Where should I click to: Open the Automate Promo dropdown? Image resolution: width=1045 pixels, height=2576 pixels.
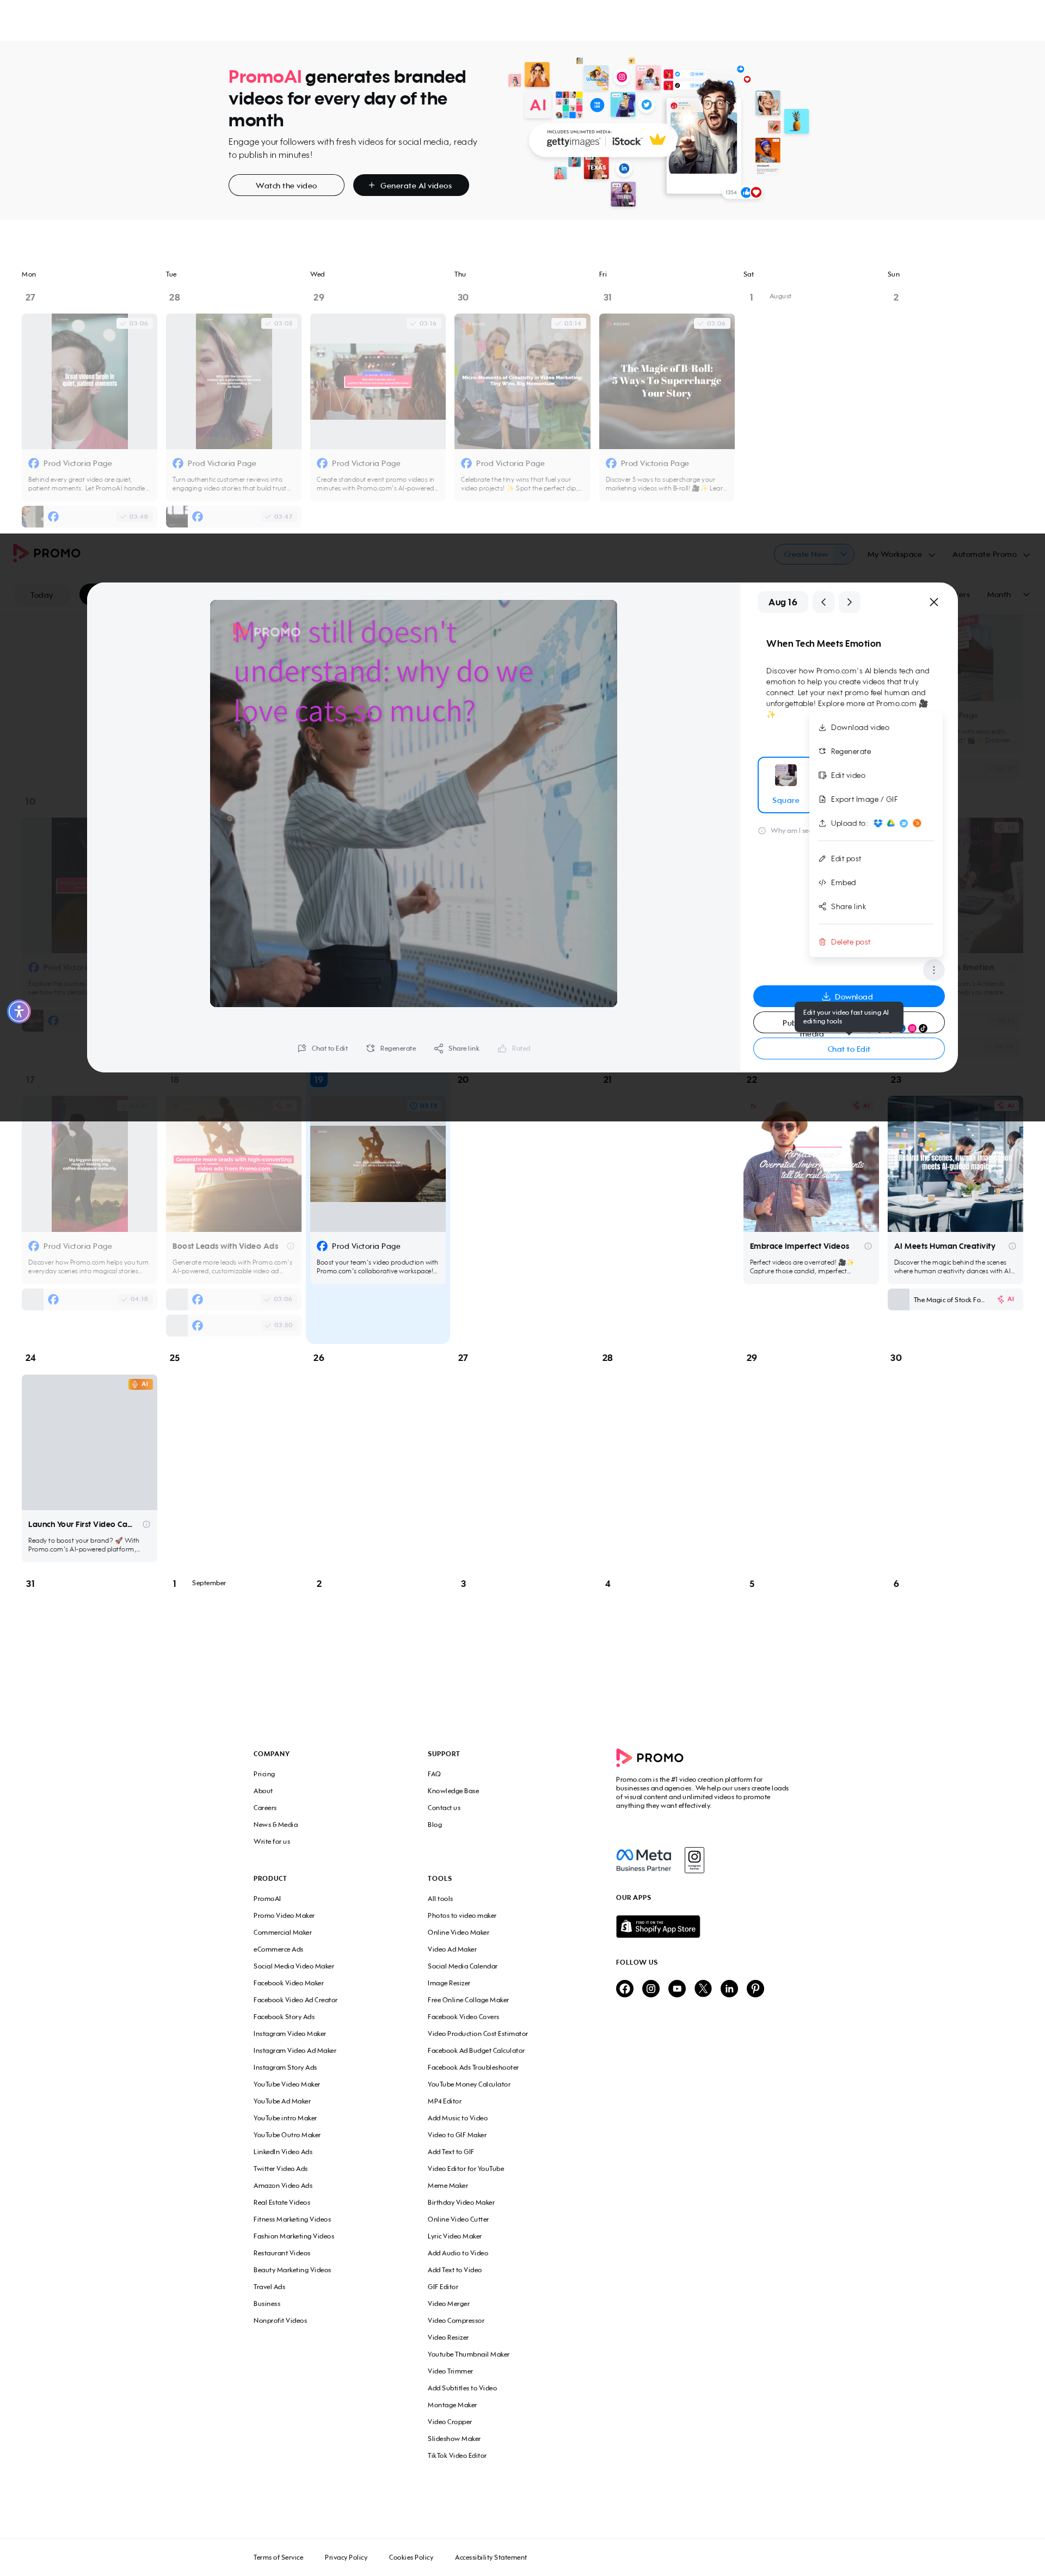[x=991, y=554]
